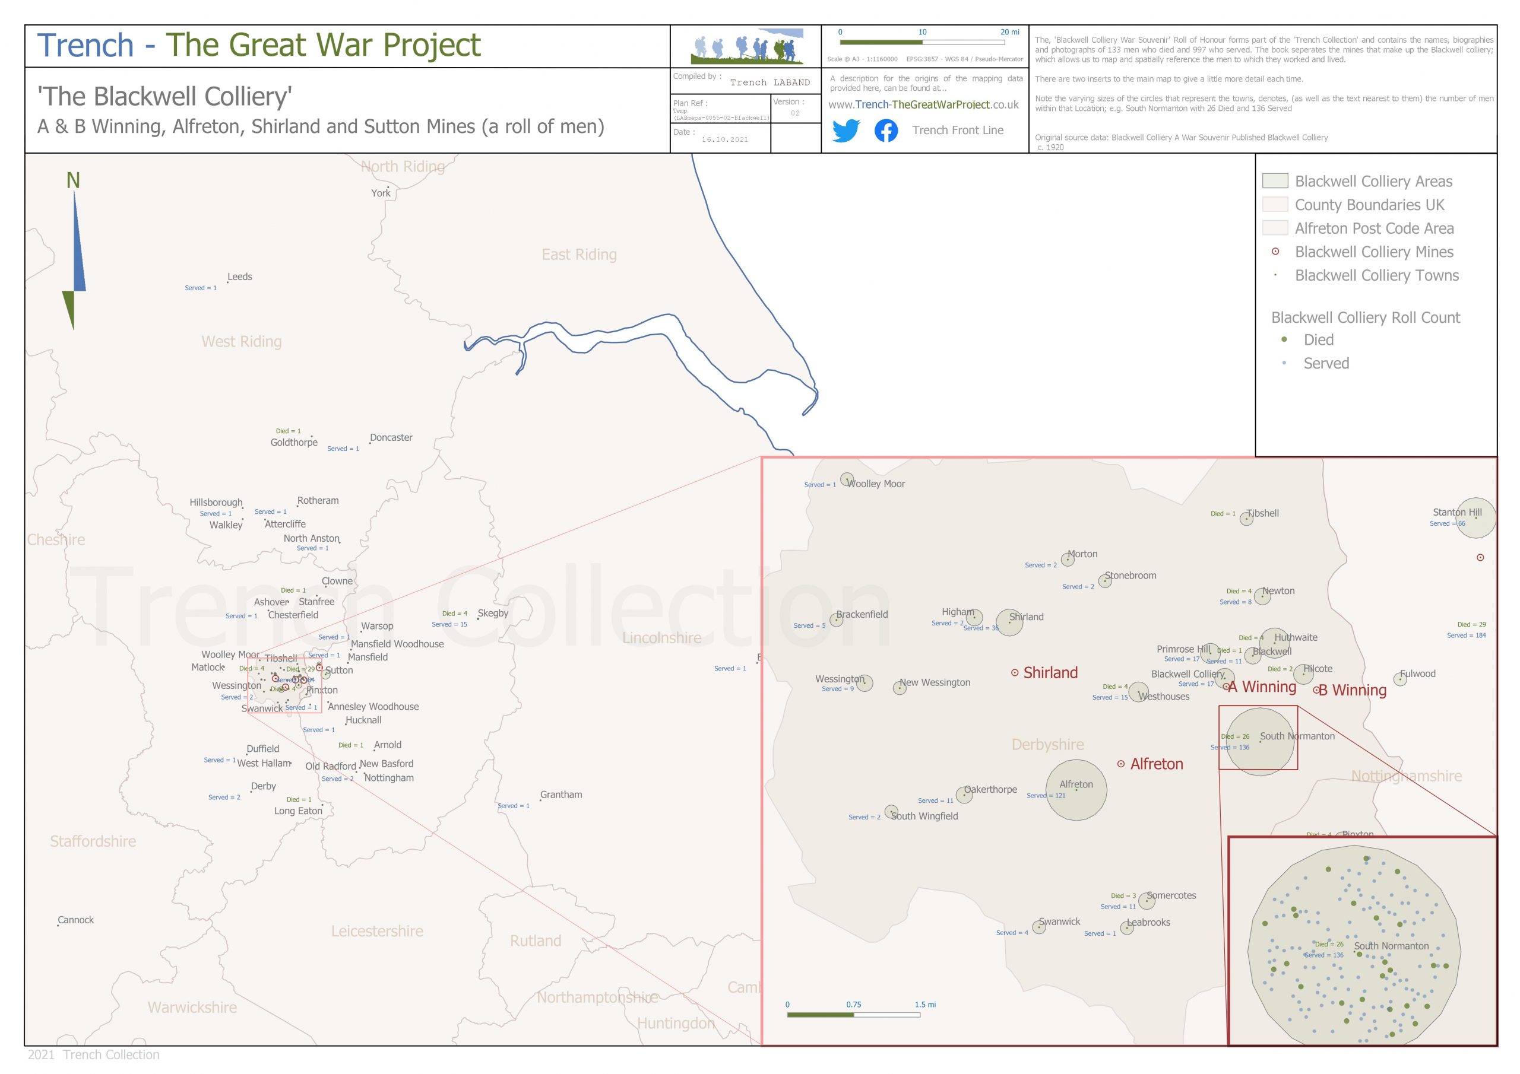The image size is (1520, 1074).
Task: Click the Shirland mine marker on the inset map
Action: tap(1015, 672)
